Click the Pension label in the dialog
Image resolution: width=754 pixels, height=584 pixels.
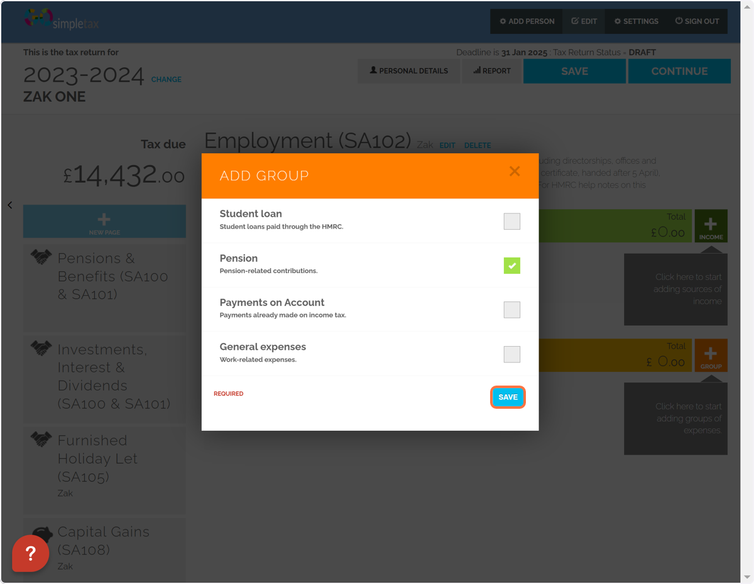(x=239, y=258)
